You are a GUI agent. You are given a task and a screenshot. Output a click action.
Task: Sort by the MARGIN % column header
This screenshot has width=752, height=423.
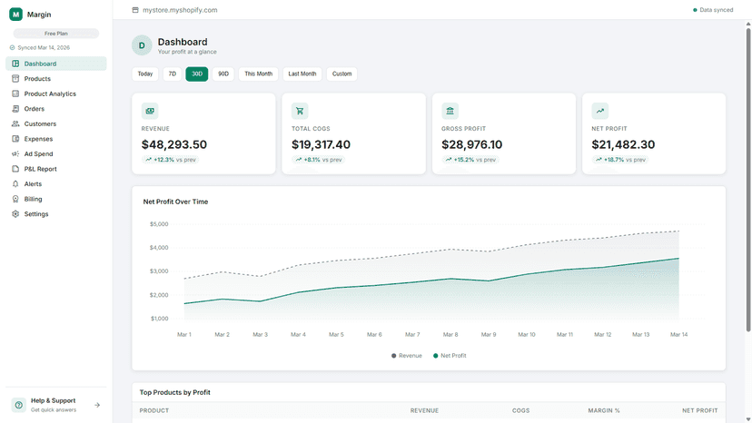click(x=604, y=410)
